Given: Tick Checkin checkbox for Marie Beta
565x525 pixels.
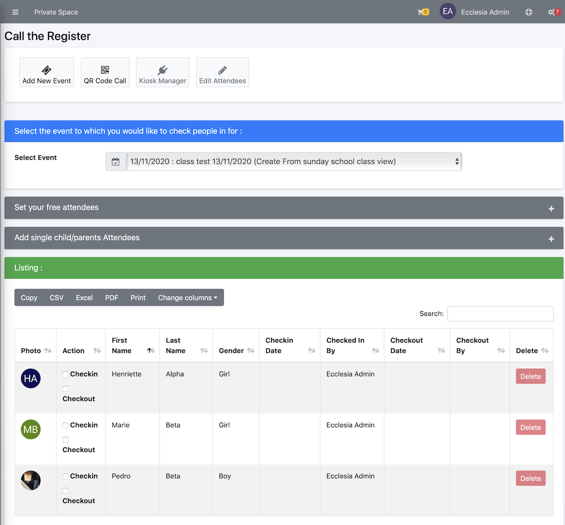Looking at the screenshot, I should pyautogui.click(x=65, y=425).
